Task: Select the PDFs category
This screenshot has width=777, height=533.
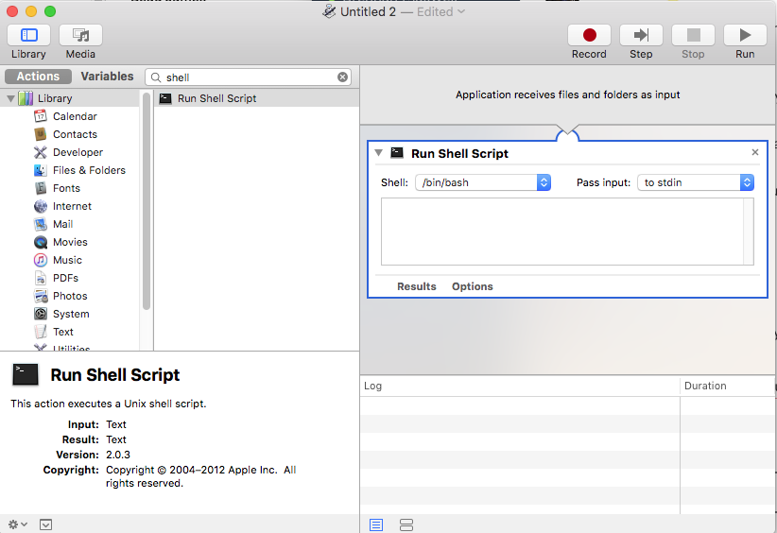Action: (x=65, y=278)
